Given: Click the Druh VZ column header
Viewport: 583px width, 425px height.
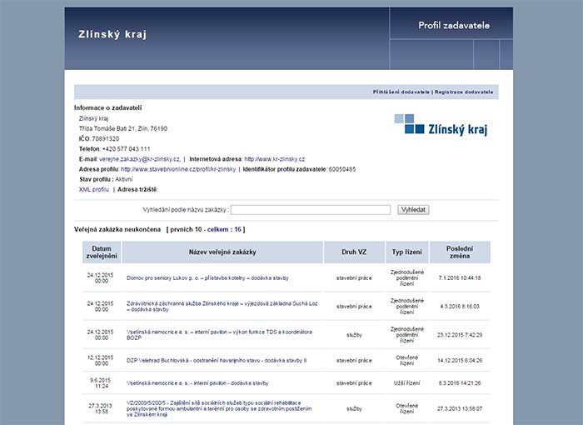Looking at the screenshot, I should pos(354,252).
